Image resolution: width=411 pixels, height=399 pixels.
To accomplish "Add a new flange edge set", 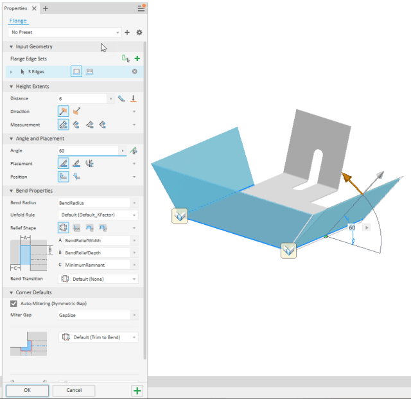I will 137,58.
